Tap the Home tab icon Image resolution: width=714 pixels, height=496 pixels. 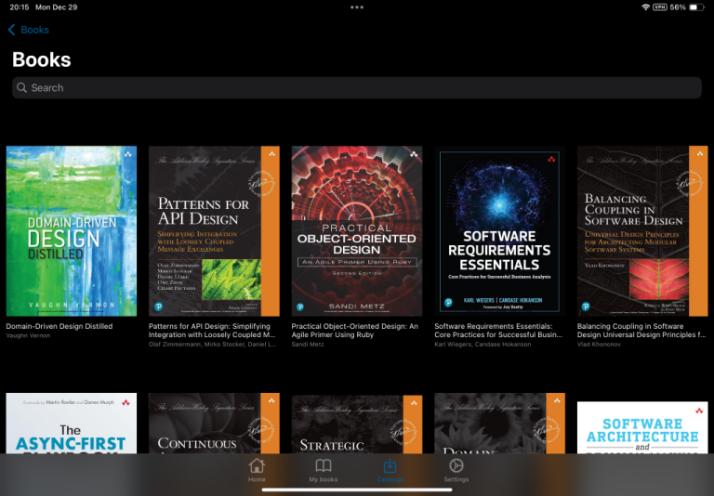click(257, 466)
